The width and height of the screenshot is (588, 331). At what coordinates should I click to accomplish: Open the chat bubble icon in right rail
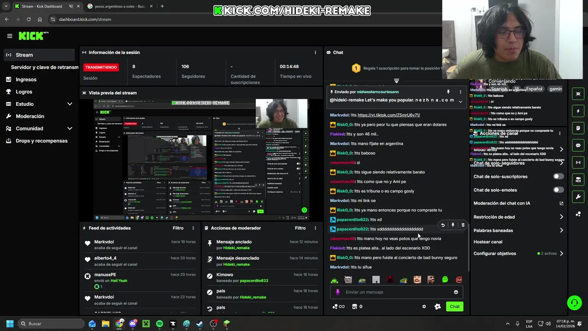pyautogui.click(x=578, y=145)
